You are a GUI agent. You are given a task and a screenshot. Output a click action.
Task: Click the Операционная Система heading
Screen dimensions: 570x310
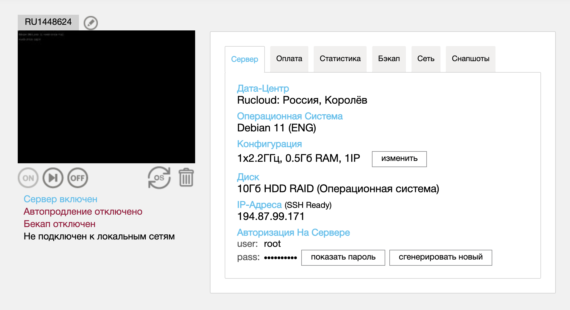(290, 116)
